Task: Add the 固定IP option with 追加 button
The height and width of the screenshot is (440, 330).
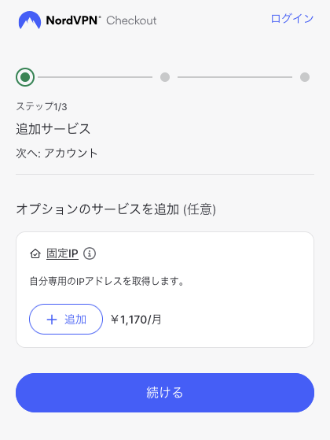Action: pyautogui.click(x=66, y=320)
